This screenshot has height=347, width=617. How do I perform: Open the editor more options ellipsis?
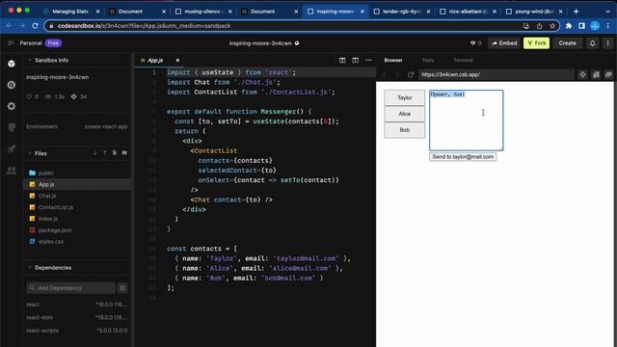(x=368, y=60)
